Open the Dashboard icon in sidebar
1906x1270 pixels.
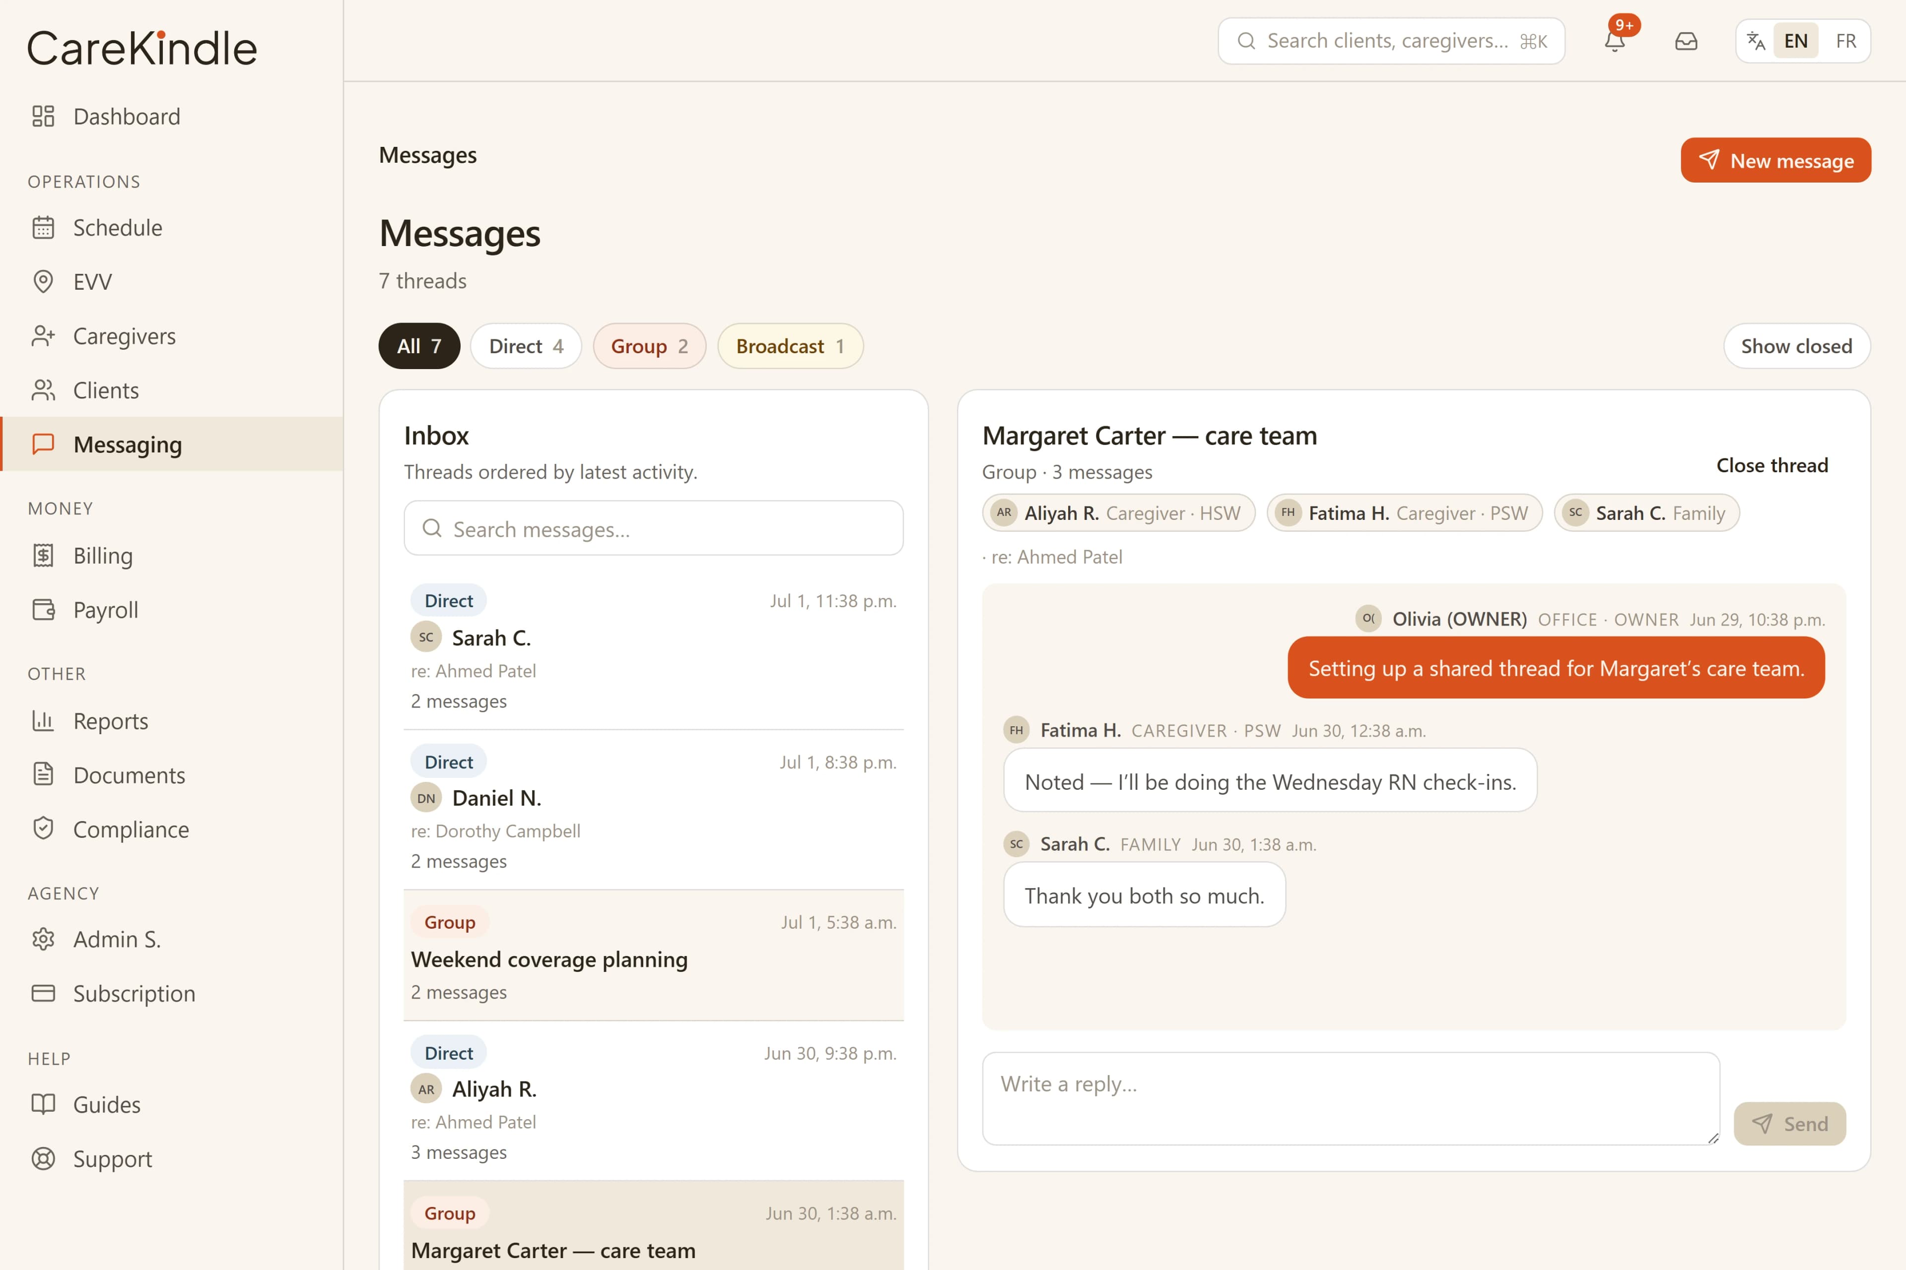[43, 117]
